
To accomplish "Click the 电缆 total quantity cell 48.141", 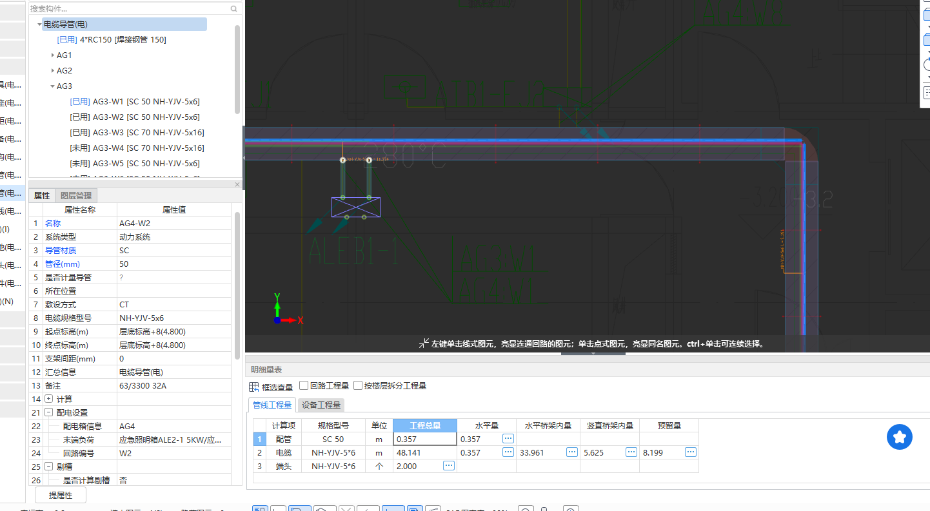I will click(x=425, y=452).
